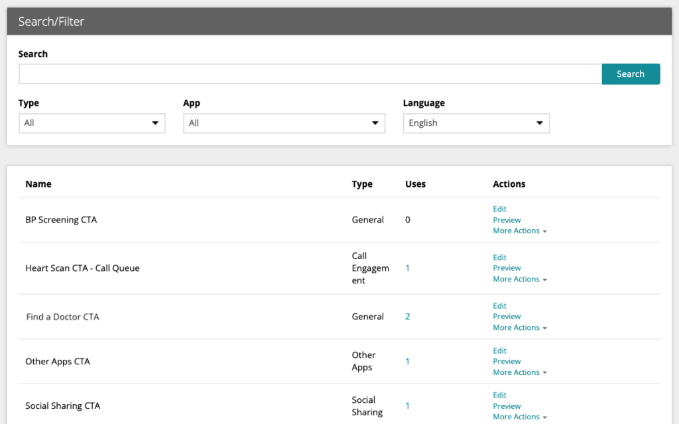Open uses count for Heart Scan CTA
The image size is (679, 424).
tap(408, 268)
